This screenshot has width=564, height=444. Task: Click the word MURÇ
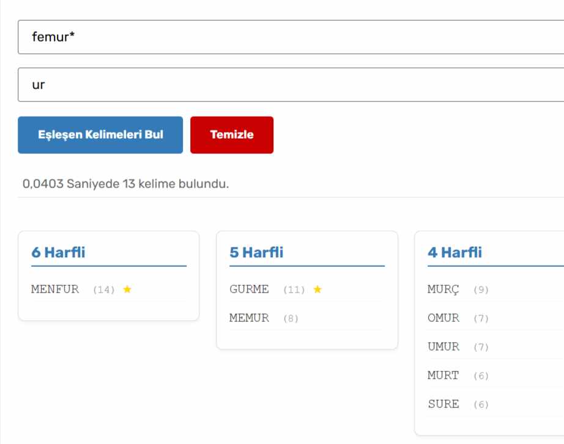click(x=443, y=289)
